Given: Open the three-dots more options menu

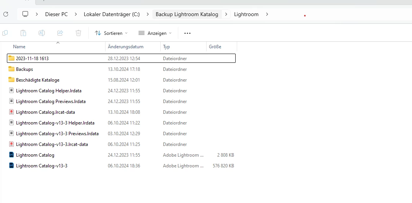Looking at the screenshot, I should (187, 33).
